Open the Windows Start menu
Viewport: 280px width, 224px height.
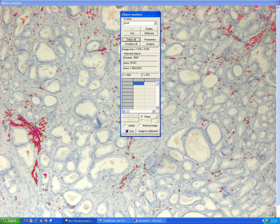[10, 221]
